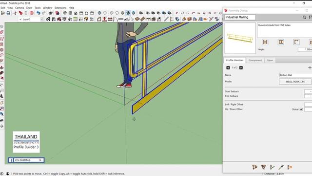Click the info circle icon in status bar

[x=2, y=174]
